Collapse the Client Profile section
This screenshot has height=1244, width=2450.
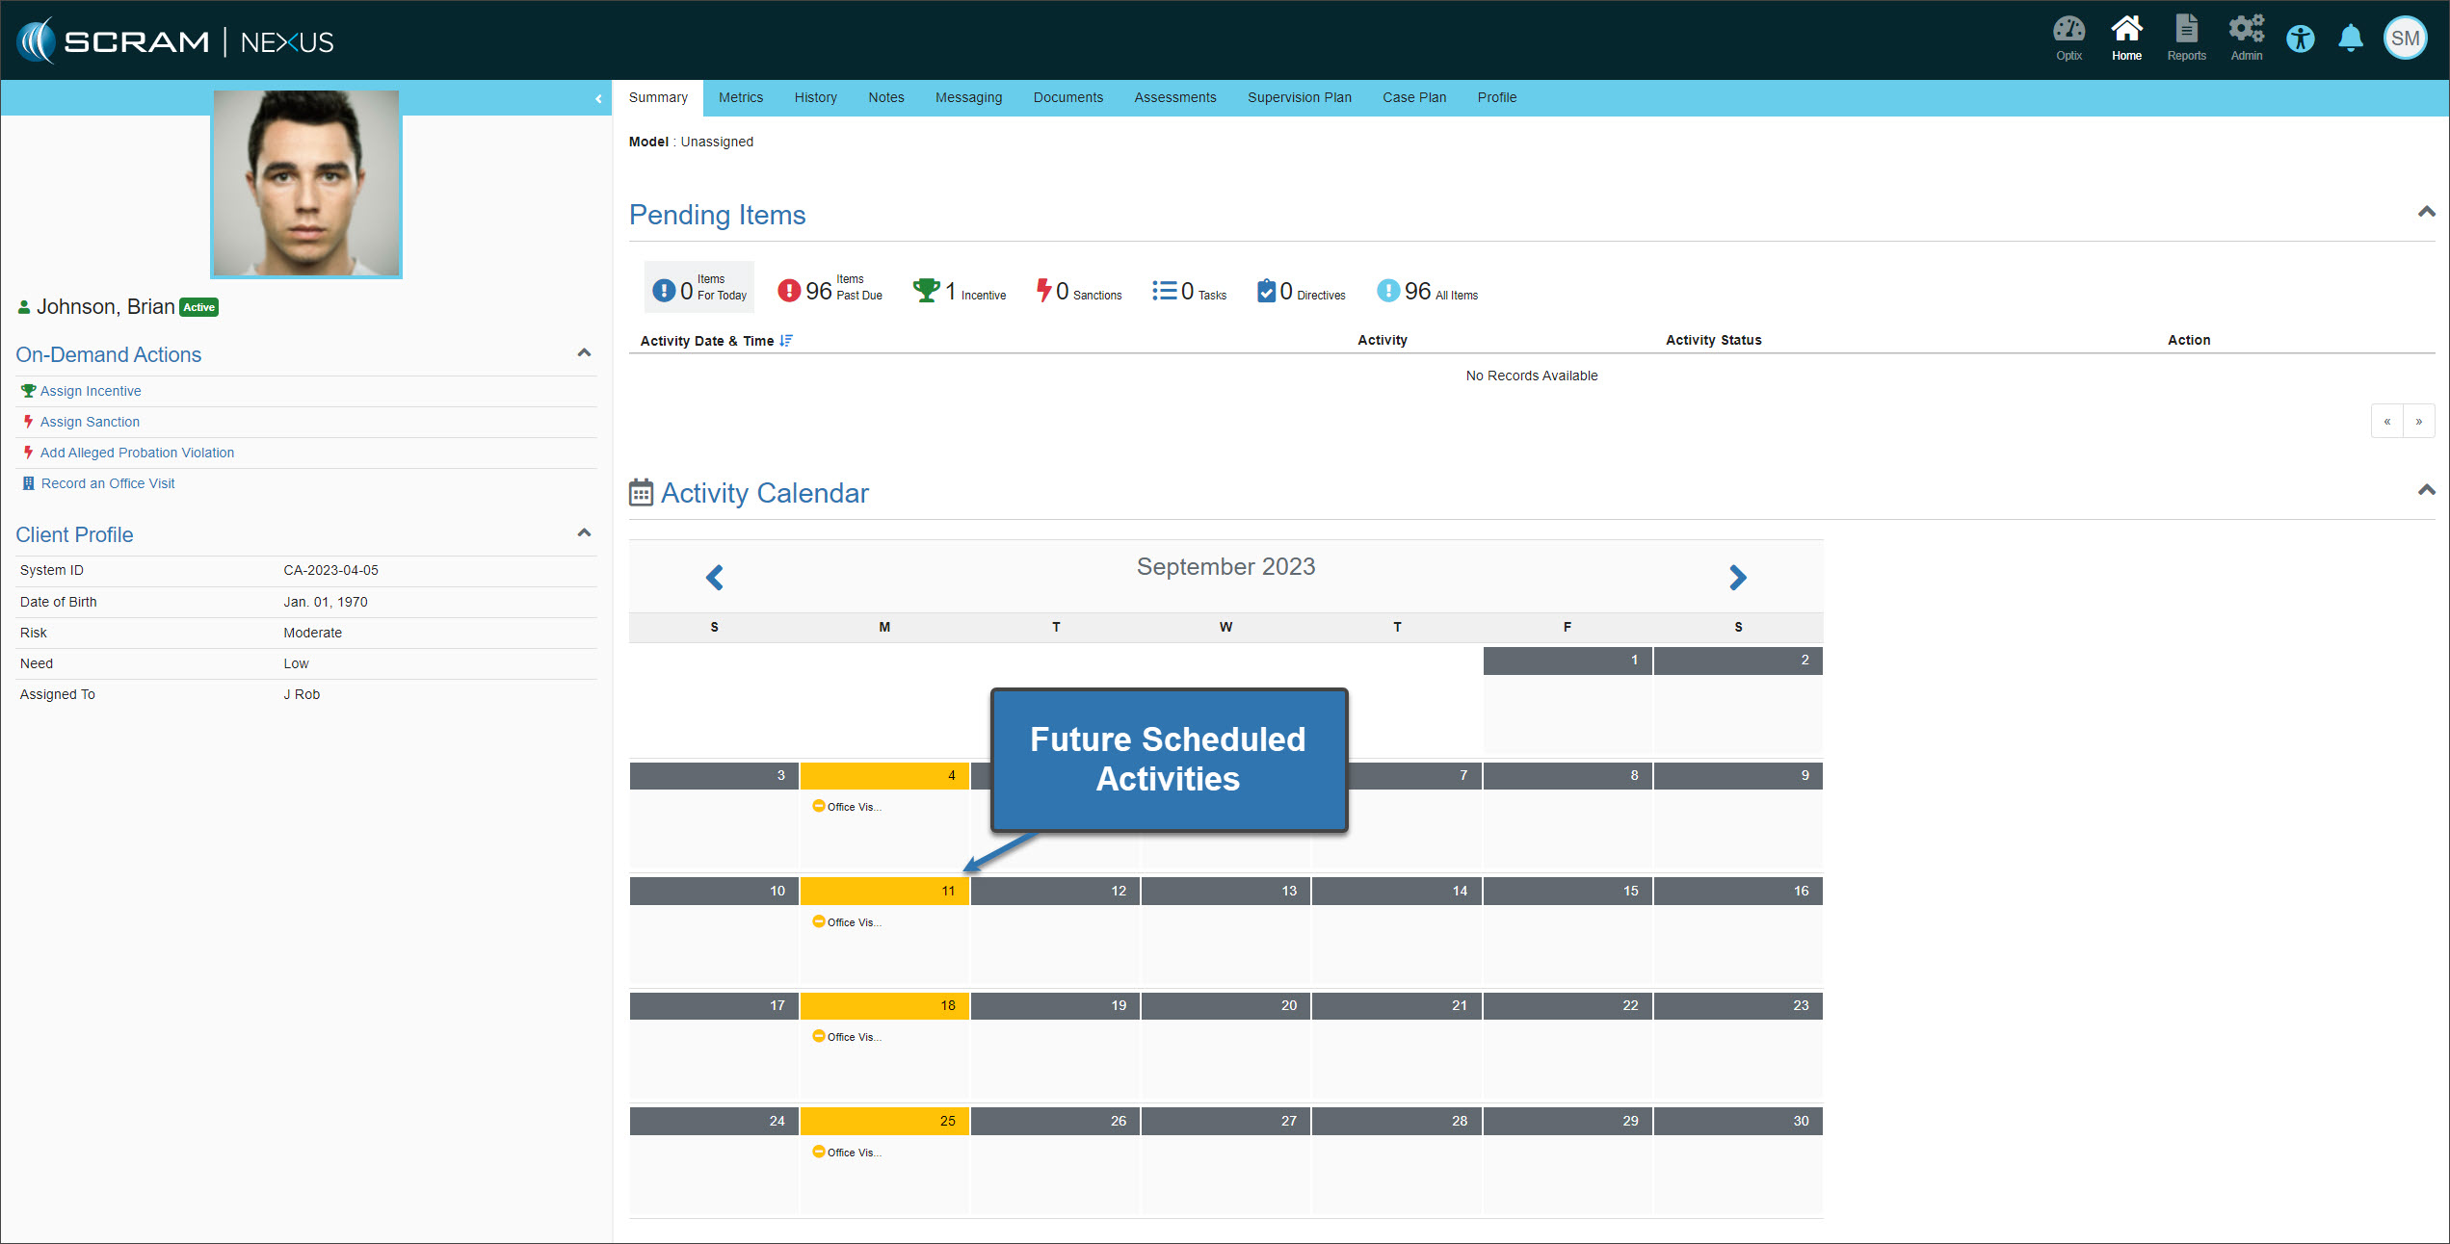point(584,533)
